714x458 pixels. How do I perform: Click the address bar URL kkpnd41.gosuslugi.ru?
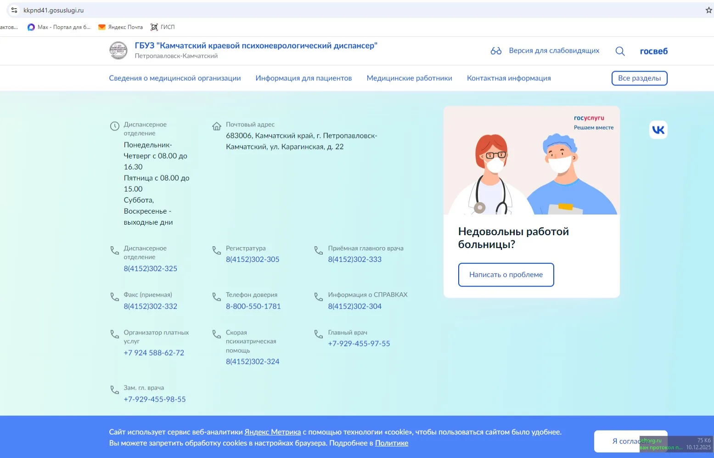(54, 10)
